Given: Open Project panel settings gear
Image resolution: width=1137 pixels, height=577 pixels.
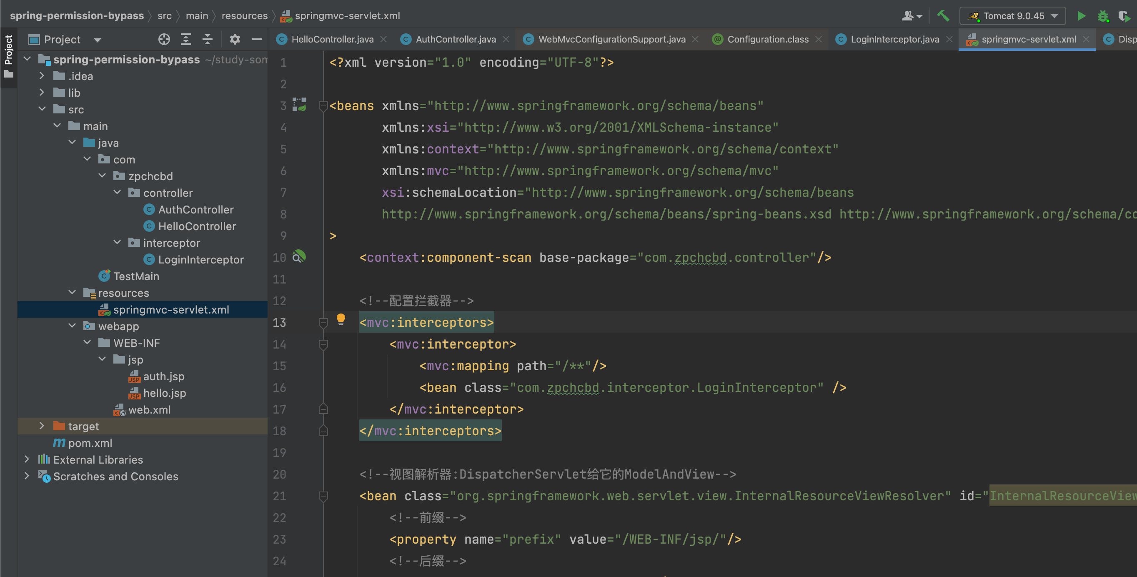Looking at the screenshot, I should click(x=235, y=39).
